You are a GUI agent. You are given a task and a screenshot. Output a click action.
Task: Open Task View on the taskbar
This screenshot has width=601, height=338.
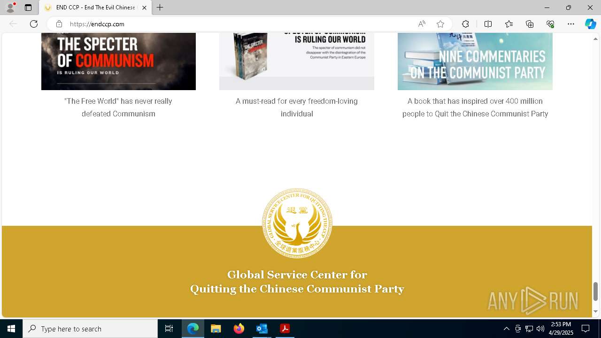169,329
